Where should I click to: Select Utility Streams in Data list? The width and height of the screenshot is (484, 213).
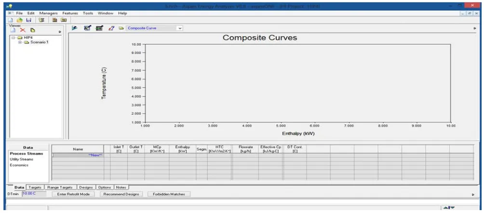coord(21,160)
